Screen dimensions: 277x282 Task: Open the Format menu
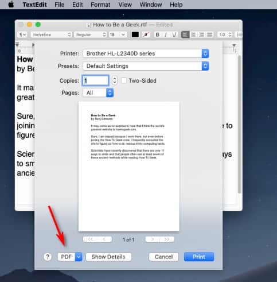click(x=100, y=5)
